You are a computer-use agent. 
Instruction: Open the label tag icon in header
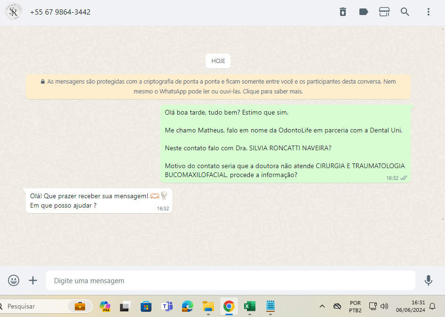364,12
